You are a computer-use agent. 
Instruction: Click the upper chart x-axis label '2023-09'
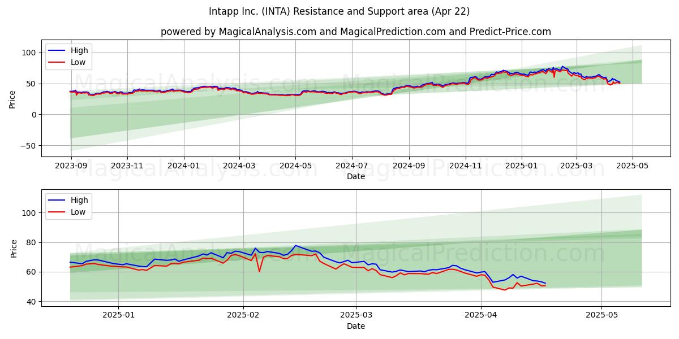pos(71,166)
